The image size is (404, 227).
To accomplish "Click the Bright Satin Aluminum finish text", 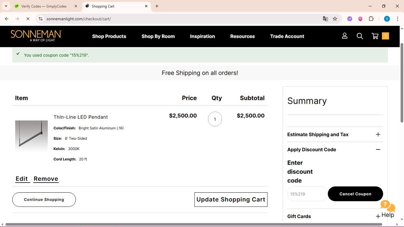I will coord(101,128).
